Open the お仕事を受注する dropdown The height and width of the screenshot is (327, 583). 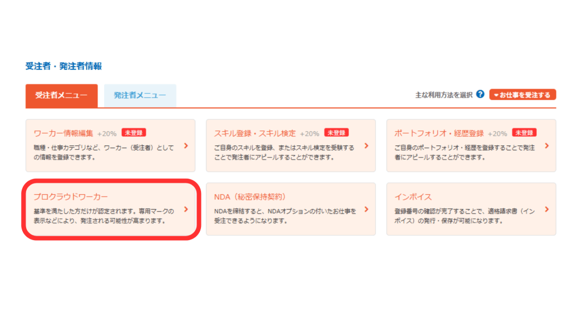[522, 95]
